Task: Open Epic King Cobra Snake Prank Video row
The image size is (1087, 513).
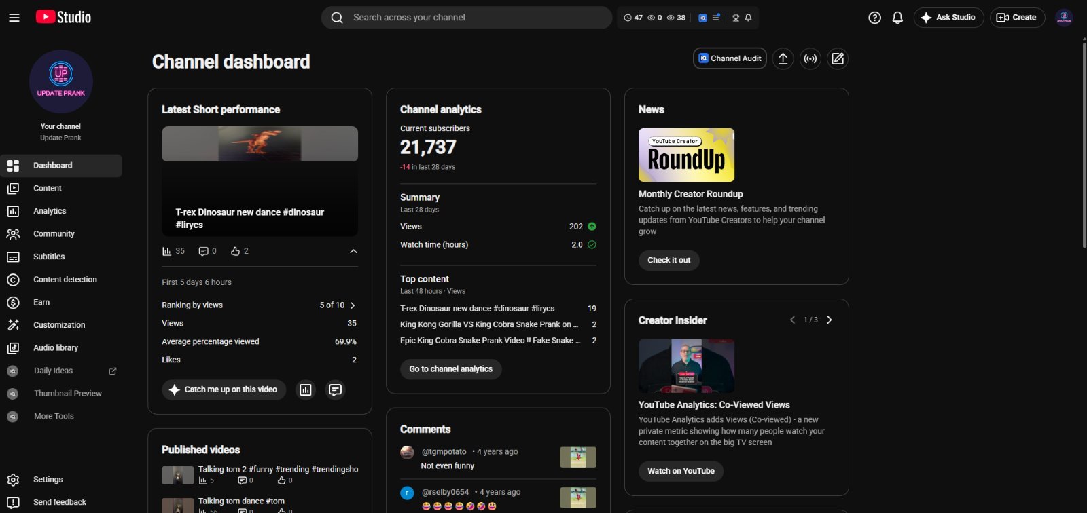Action: [498, 341]
